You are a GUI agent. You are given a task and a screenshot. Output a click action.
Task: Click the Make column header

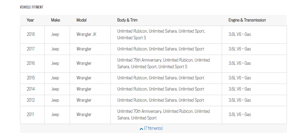coord(56,20)
